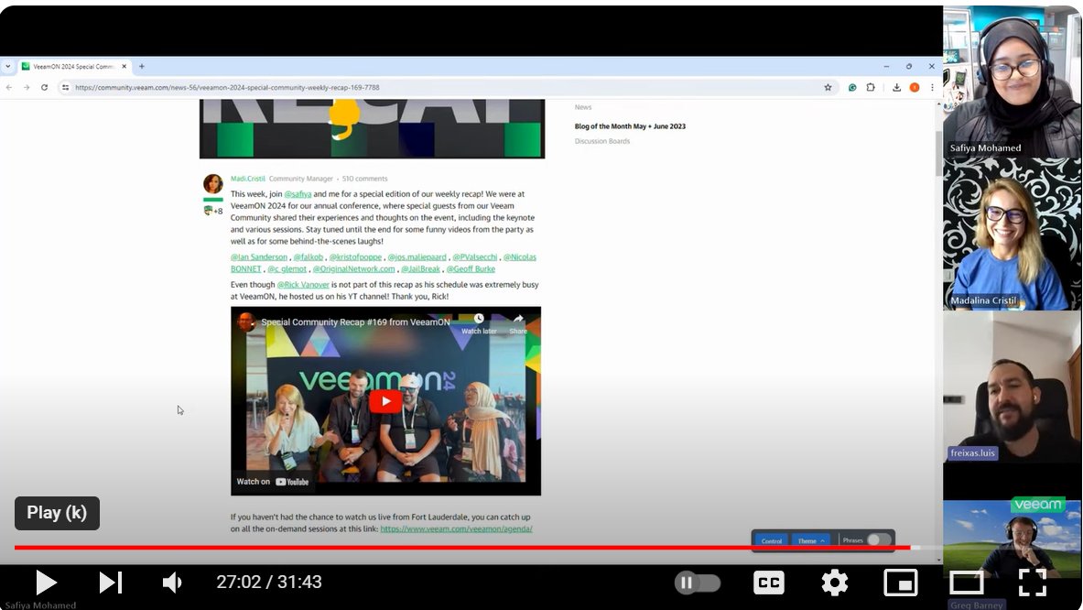This screenshot has height=610, width=1083.
Task: Open the browser downloads icon
Action: (x=896, y=88)
